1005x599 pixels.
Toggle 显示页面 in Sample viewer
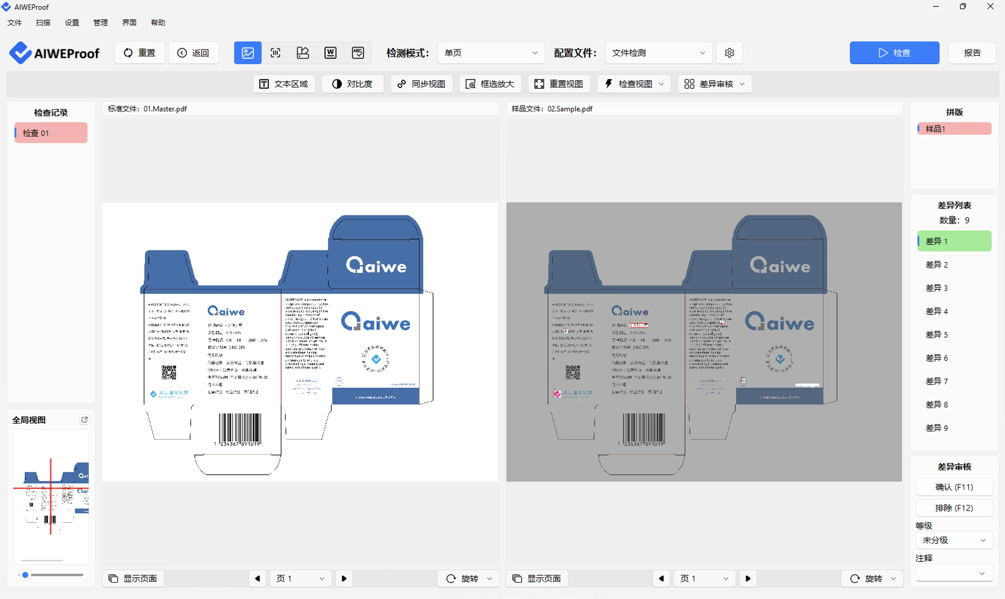[537, 578]
